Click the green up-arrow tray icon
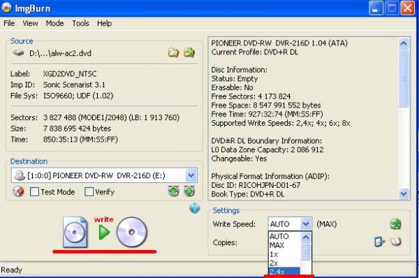The width and height of the screenshot is (419, 278). pyautogui.click(x=173, y=191)
